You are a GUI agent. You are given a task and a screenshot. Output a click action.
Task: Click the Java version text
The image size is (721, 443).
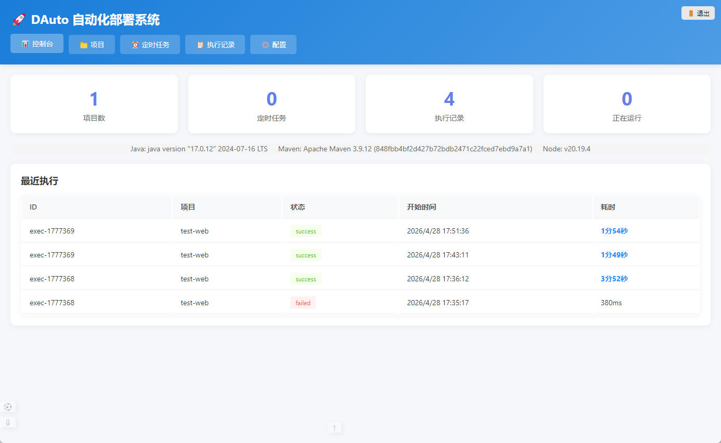pyautogui.click(x=199, y=149)
